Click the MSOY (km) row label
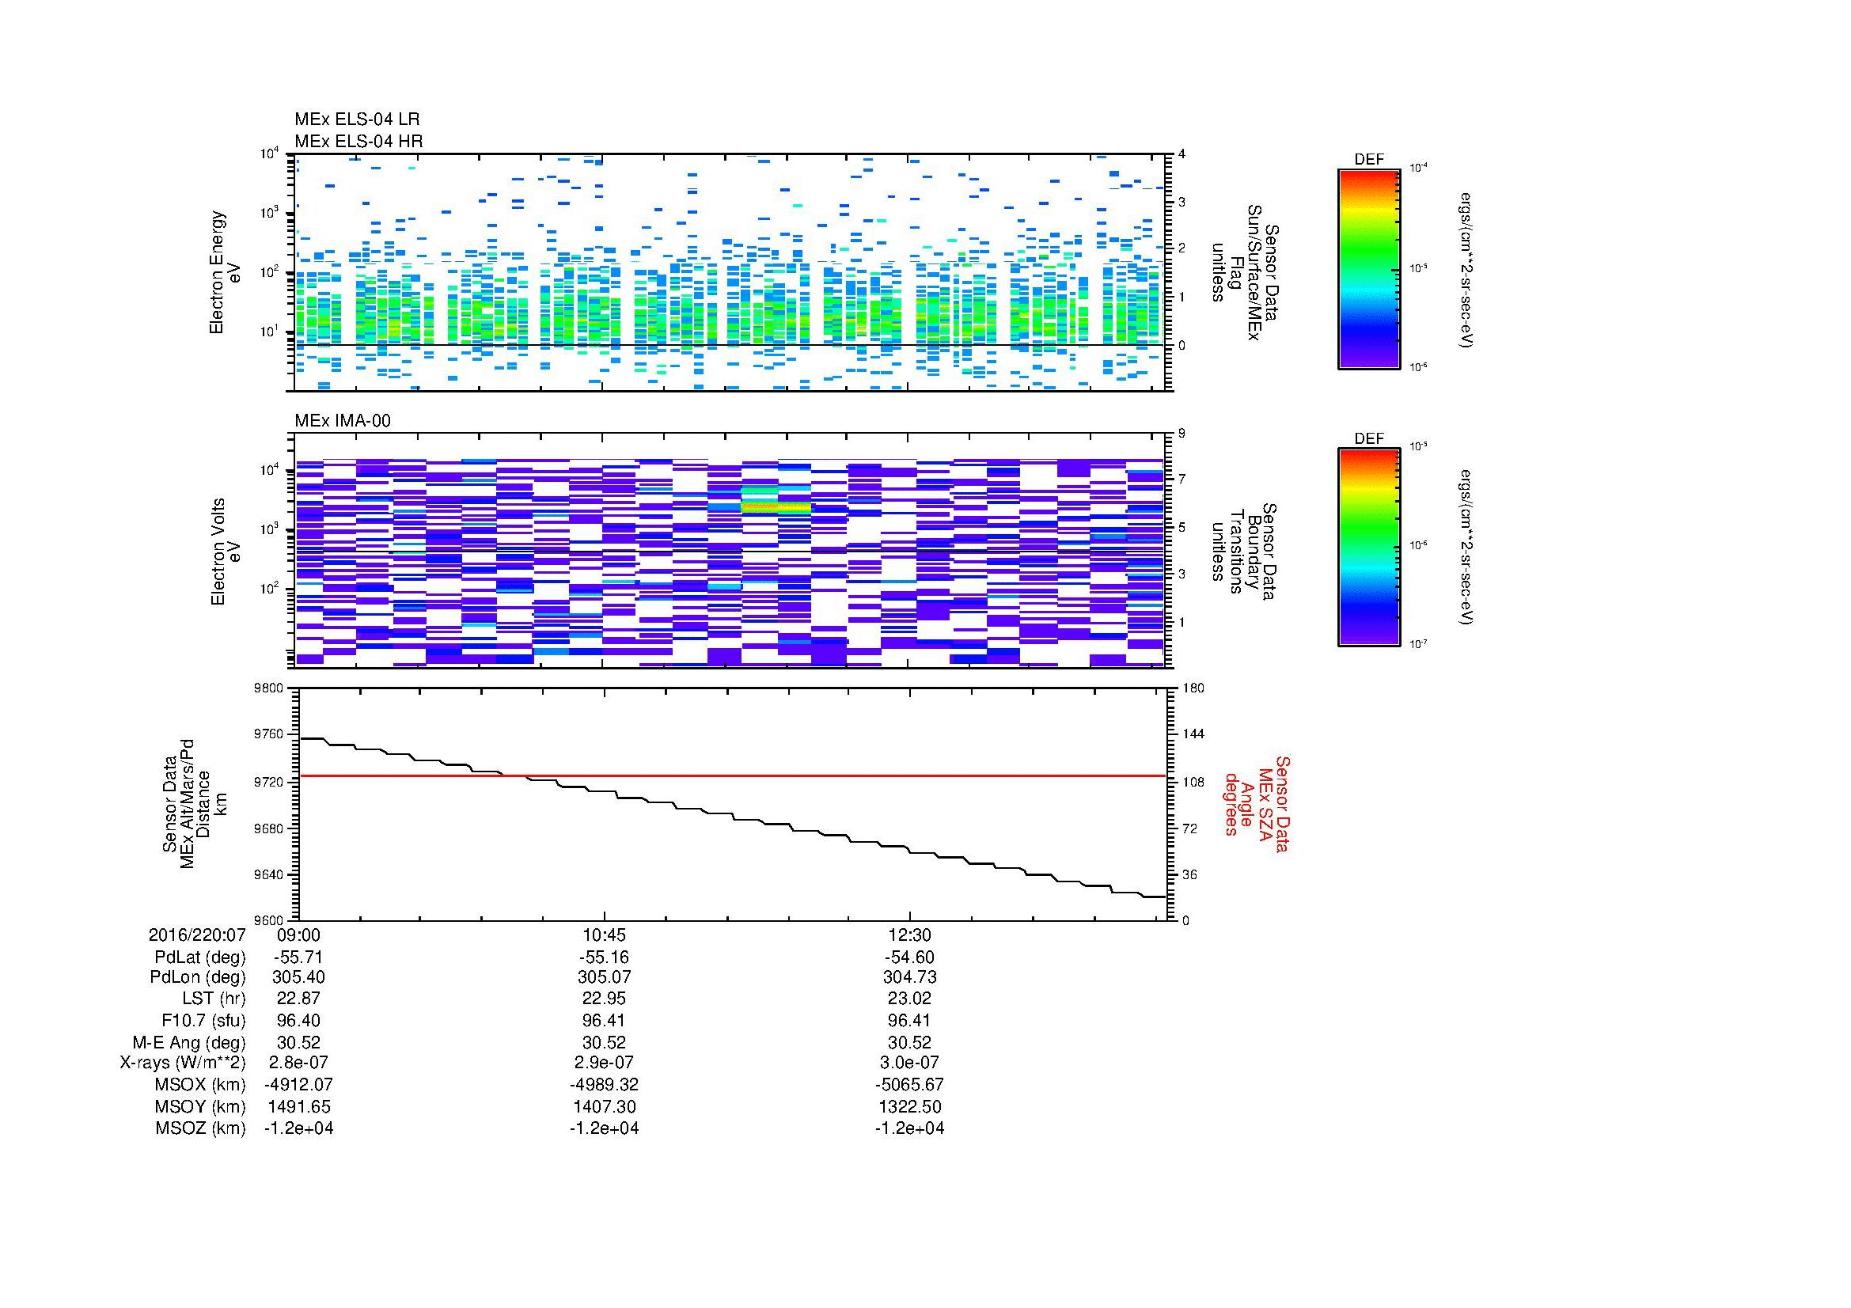This screenshot has width=1851, height=1308. tap(200, 1106)
